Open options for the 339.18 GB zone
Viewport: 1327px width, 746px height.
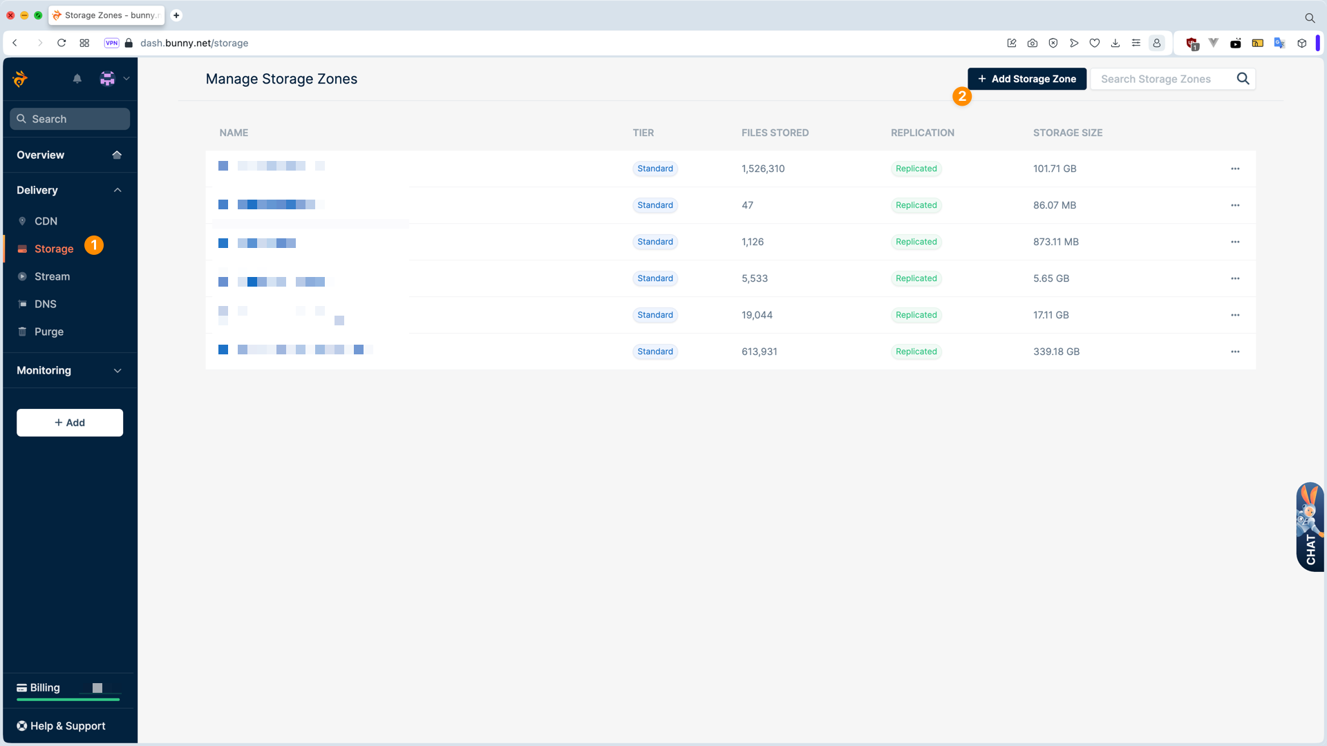pyautogui.click(x=1235, y=352)
